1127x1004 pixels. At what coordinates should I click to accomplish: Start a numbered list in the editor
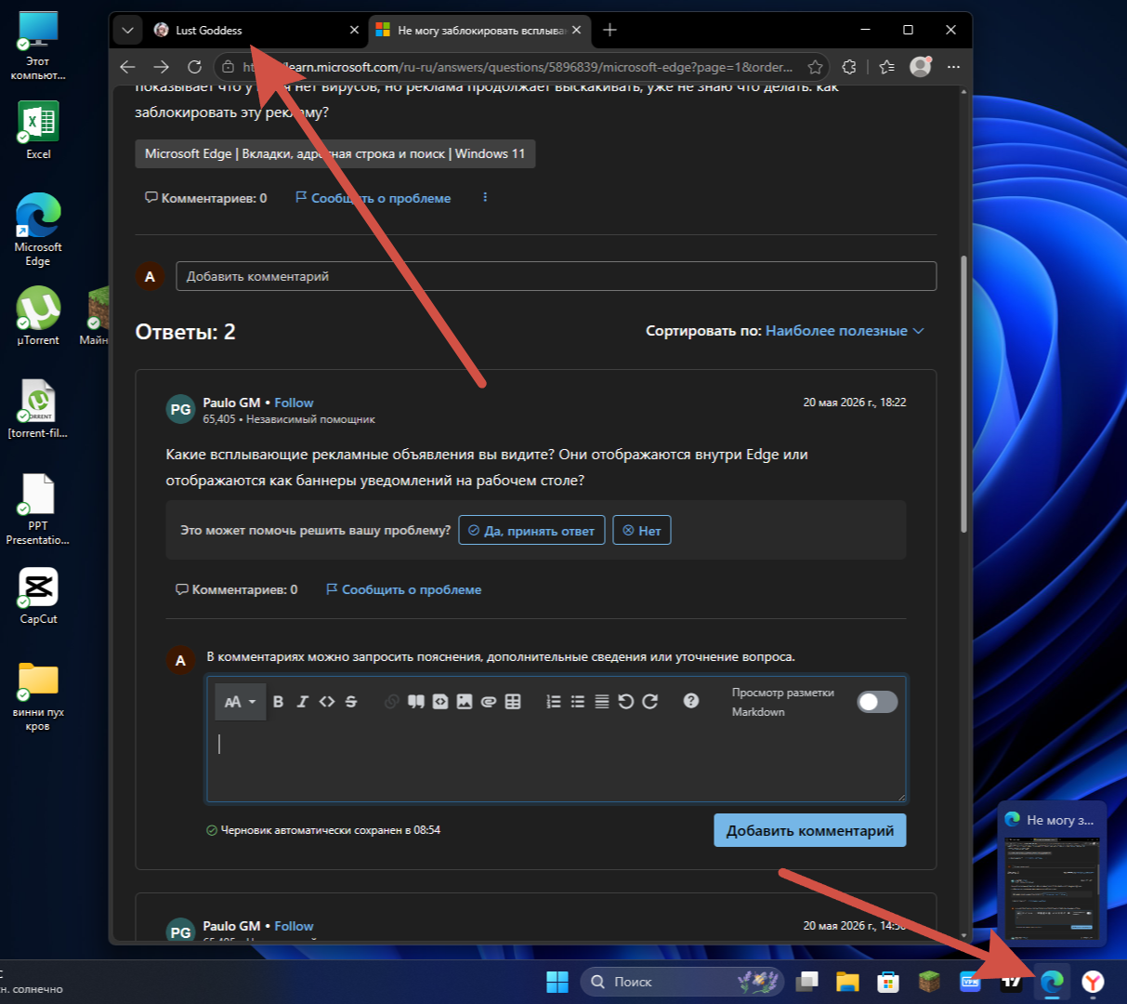[554, 702]
